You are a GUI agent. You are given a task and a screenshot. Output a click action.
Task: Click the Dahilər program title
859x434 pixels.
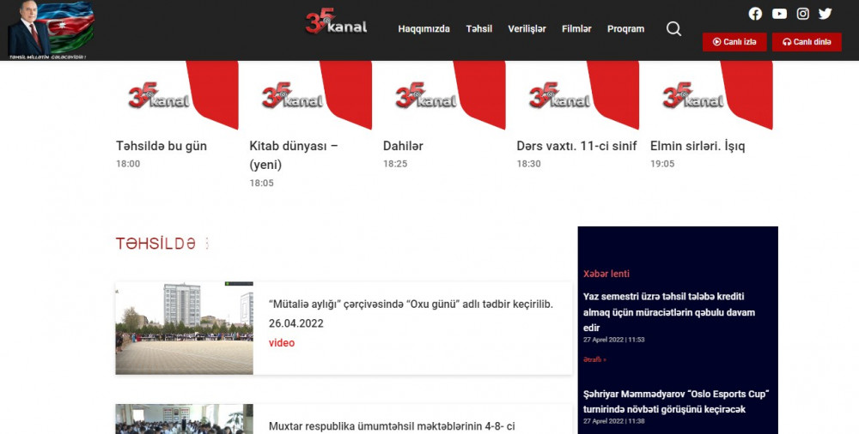pos(403,146)
